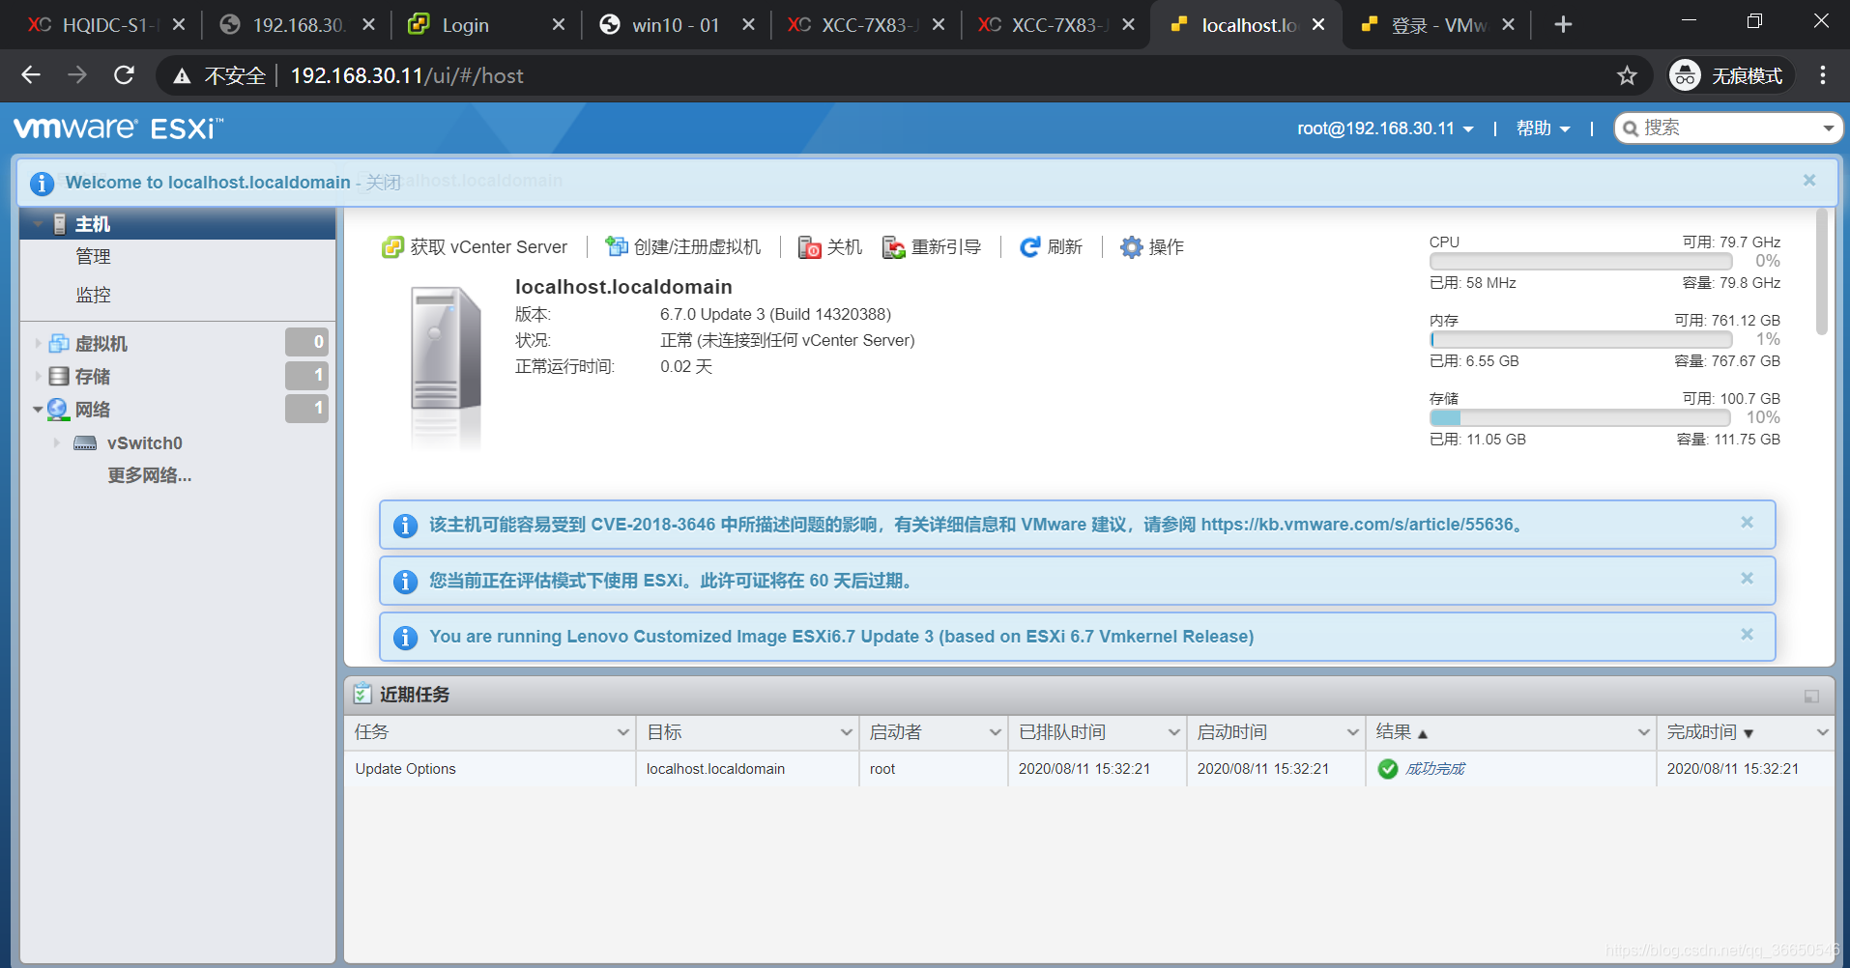Switch to the win10 - 01 browser tab

(675, 25)
